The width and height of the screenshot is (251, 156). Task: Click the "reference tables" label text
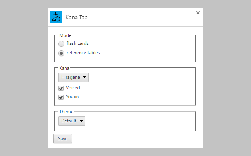click(x=83, y=53)
